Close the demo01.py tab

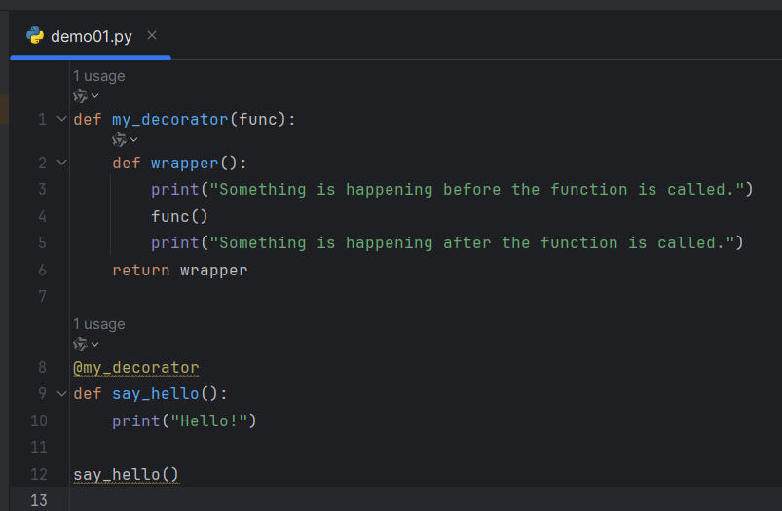tap(152, 35)
